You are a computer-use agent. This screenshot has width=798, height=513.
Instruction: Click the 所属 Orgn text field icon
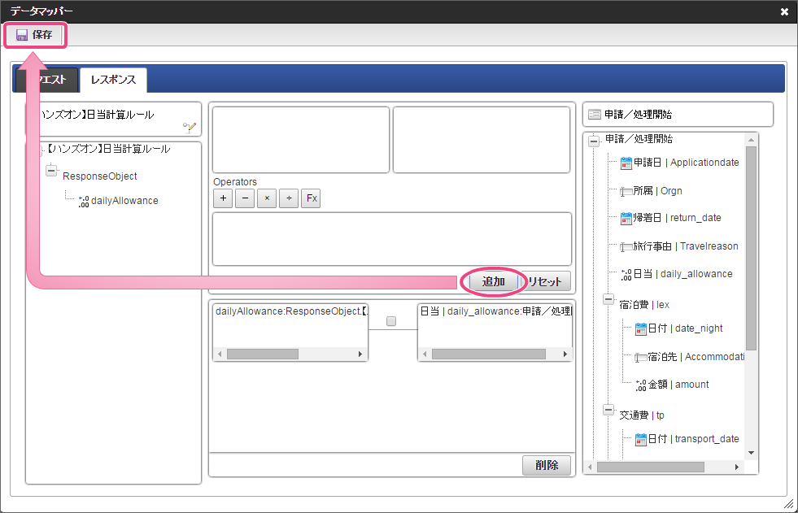click(x=626, y=192)
